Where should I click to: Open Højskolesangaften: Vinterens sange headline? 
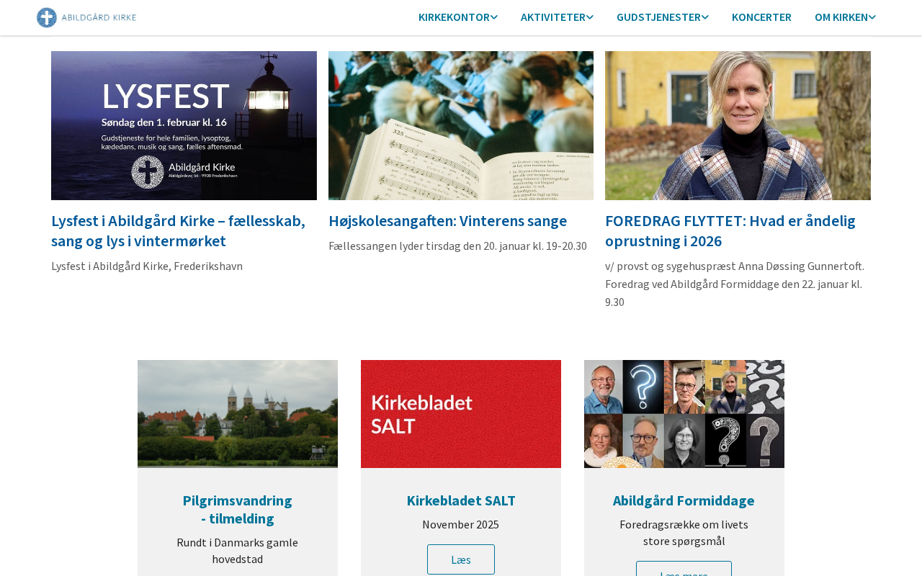point(447,220)
